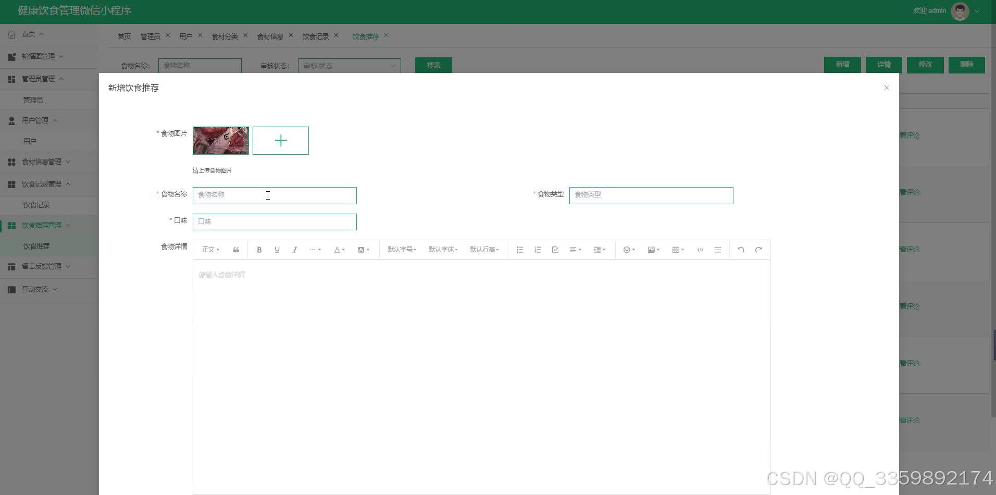This screenshot has width=996, height=495.
Task: Close the 饮食推荐 tab
Action: coord(386,35)
